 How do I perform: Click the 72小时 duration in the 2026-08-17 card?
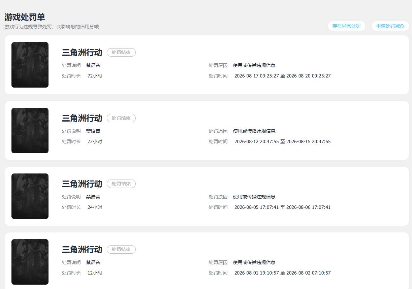[x=95, y=76]
